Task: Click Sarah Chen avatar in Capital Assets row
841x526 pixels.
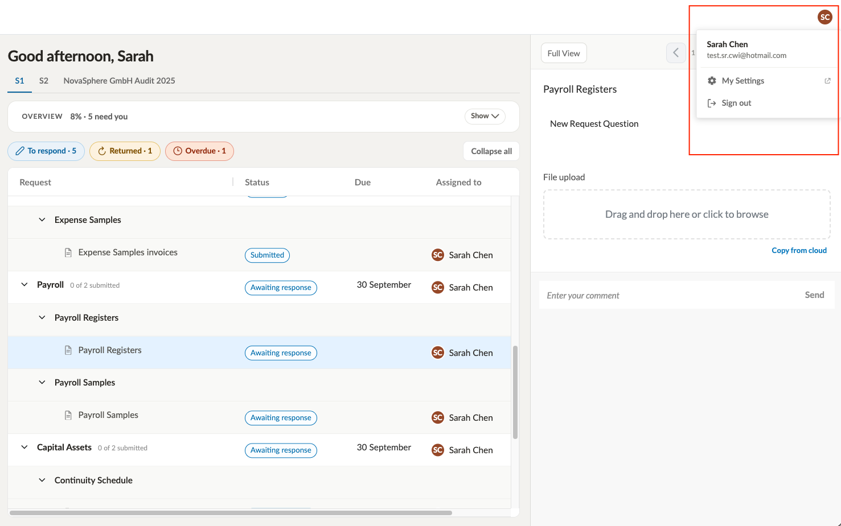Action: pos(437,450)
